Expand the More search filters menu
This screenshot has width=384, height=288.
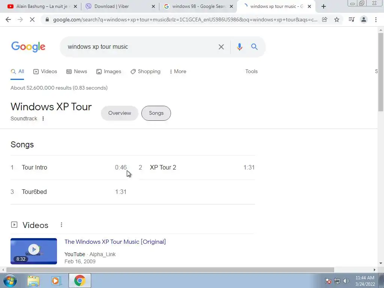(x=178, y=72)
